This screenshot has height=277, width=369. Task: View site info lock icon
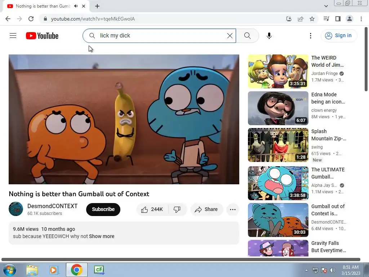click(x=45, y=19)
